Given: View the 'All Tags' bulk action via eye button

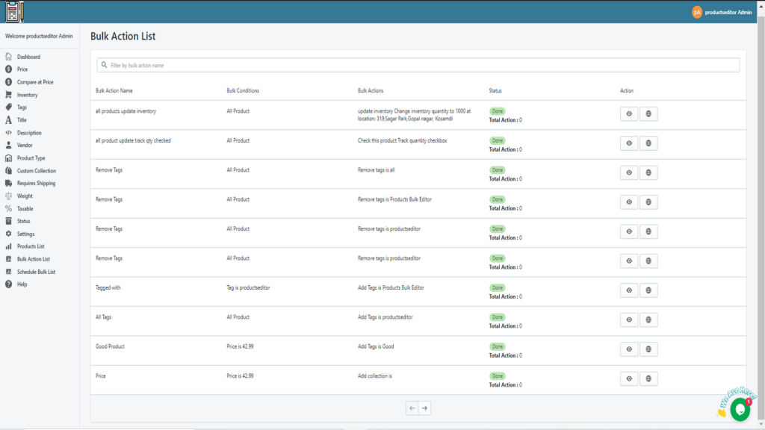Looking at the screenshot, I should pyautogui.click(x=629, y=320).
